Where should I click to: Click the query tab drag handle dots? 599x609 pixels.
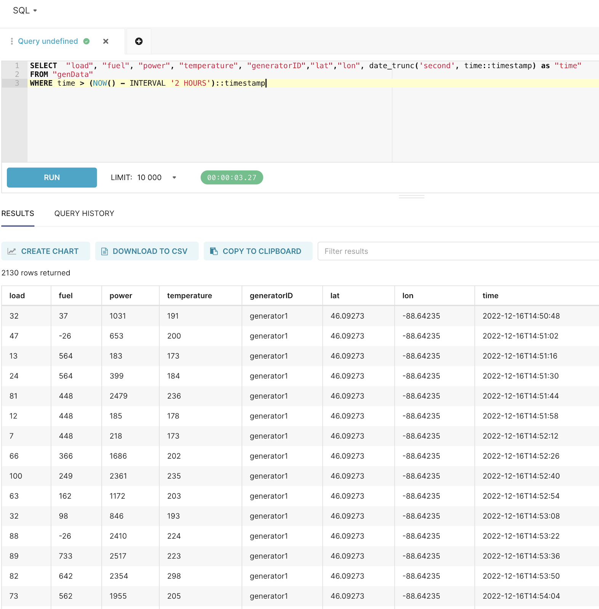tap(12, 41)
